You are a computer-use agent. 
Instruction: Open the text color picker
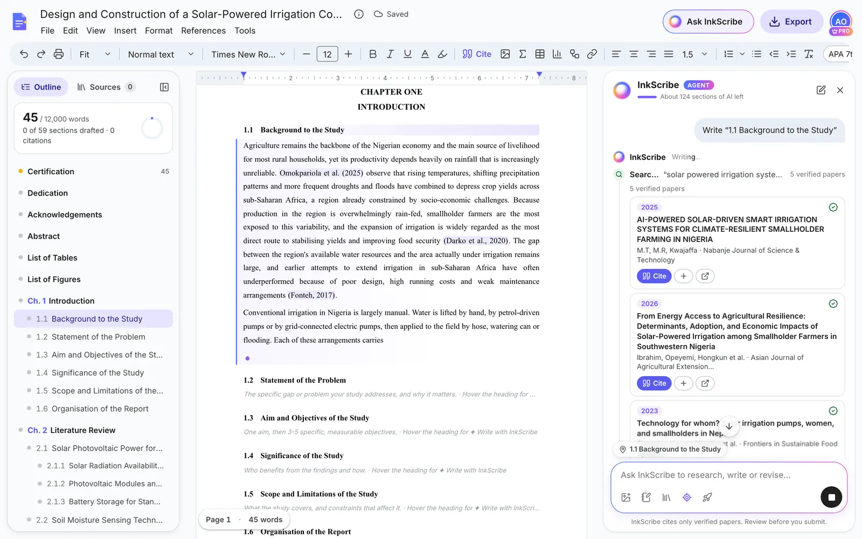pyautogui.click(x=425, y=54)
